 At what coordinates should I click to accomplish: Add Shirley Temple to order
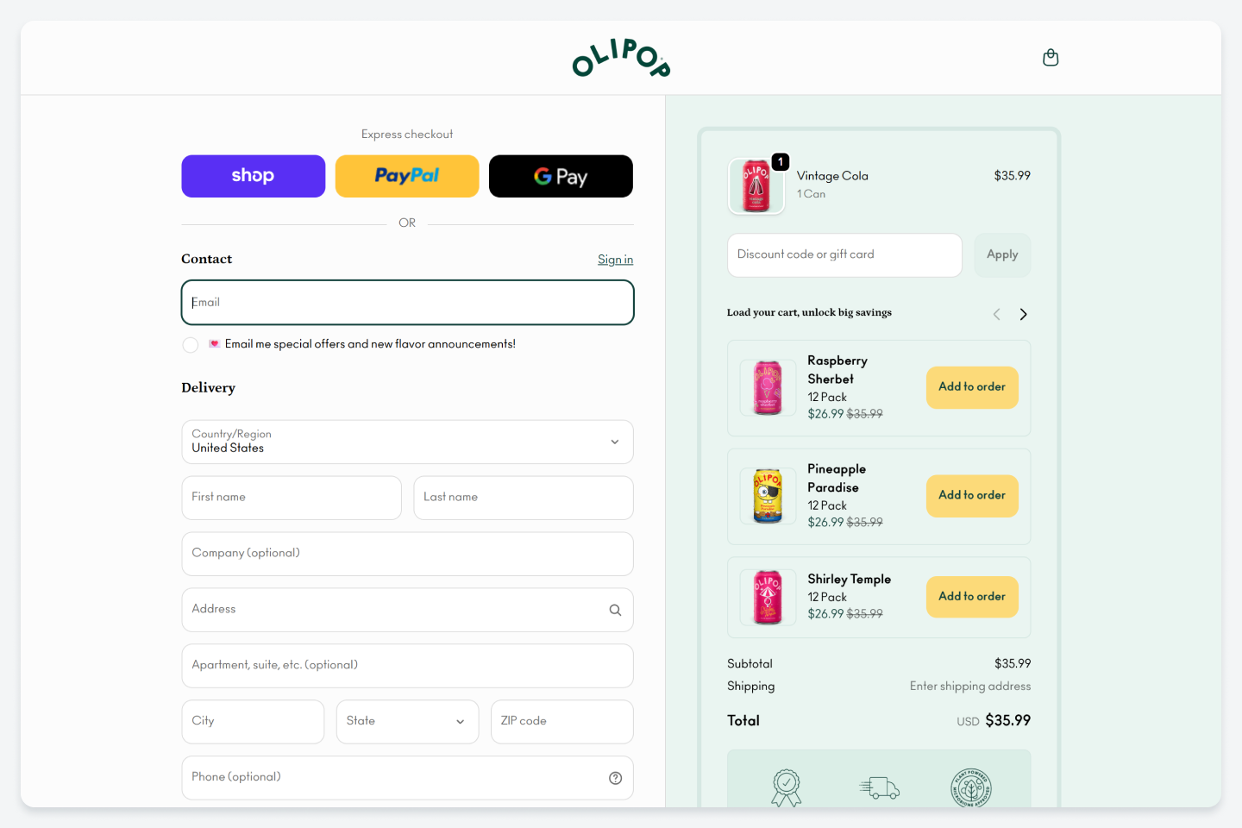pos(972,597)
